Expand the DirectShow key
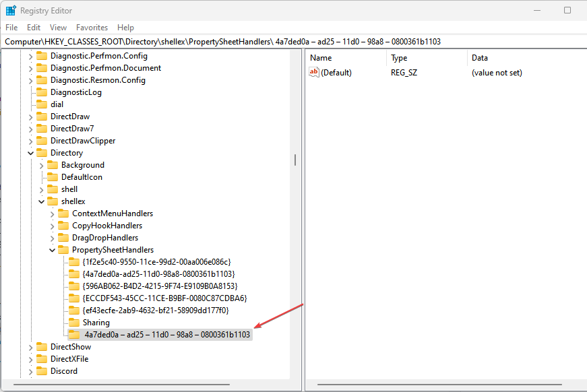The height and width of the screenshot is (392, 587). point(31,347)
